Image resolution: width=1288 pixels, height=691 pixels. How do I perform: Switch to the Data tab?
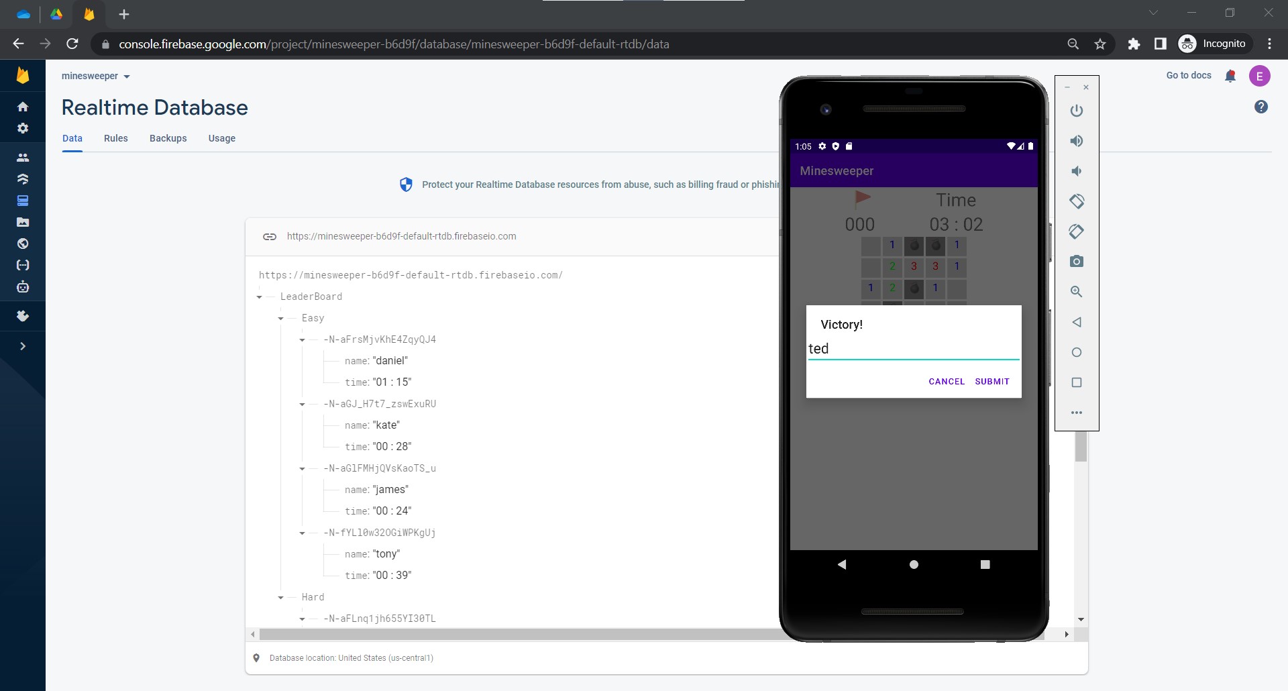(x=72, y=138)
